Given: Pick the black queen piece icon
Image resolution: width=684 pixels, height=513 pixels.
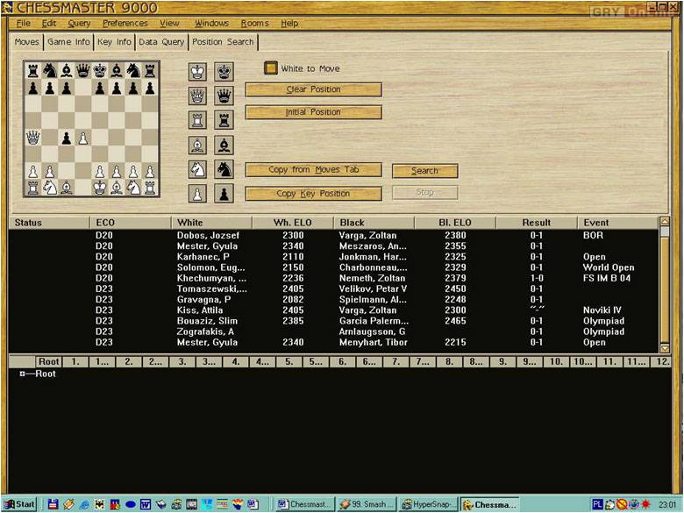Looking at the screenshot, I should click(x=224, y=96).
